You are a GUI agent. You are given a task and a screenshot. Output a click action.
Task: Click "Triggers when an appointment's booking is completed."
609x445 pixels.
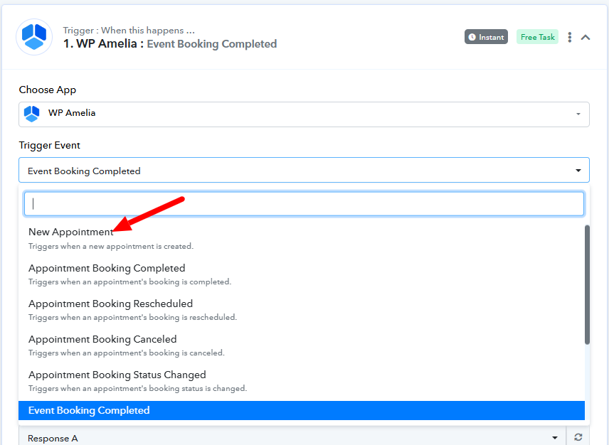tap(129, 282)
